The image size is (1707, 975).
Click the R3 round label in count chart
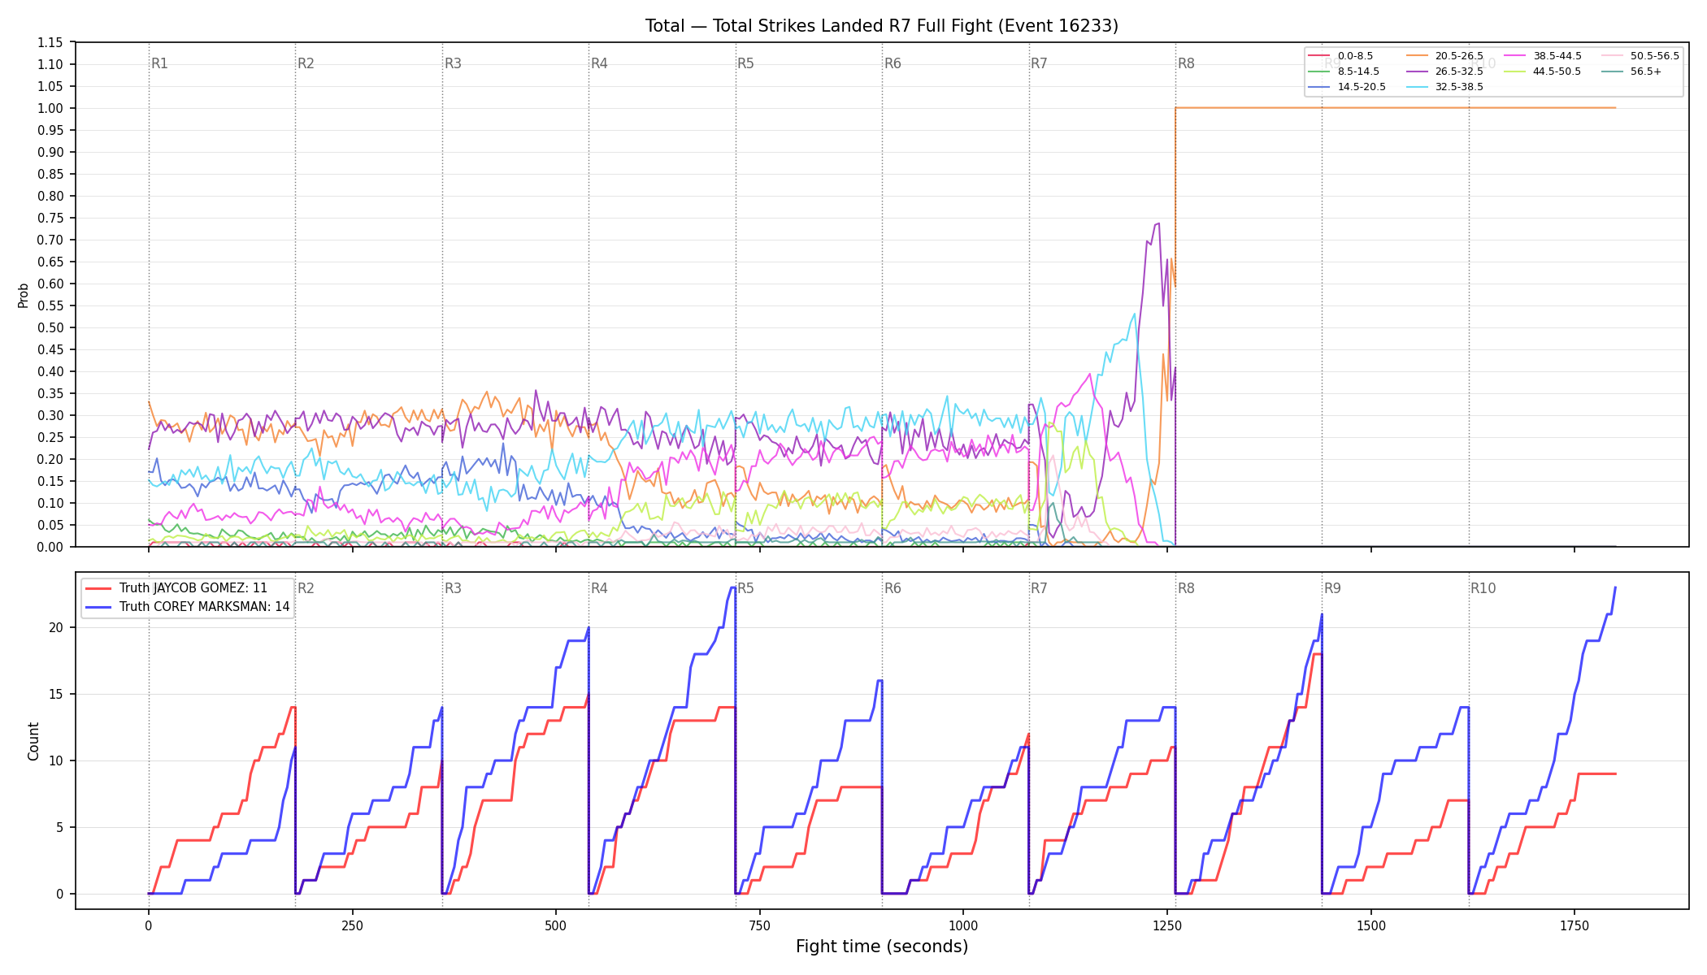point(453,588)
